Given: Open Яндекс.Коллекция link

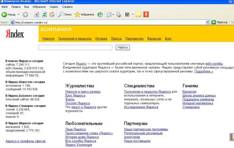Looking at the screenshot, I should point(79,145).
